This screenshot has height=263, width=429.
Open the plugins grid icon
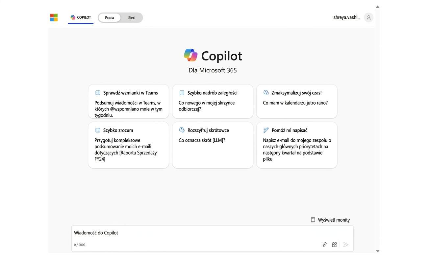(334, 245)
